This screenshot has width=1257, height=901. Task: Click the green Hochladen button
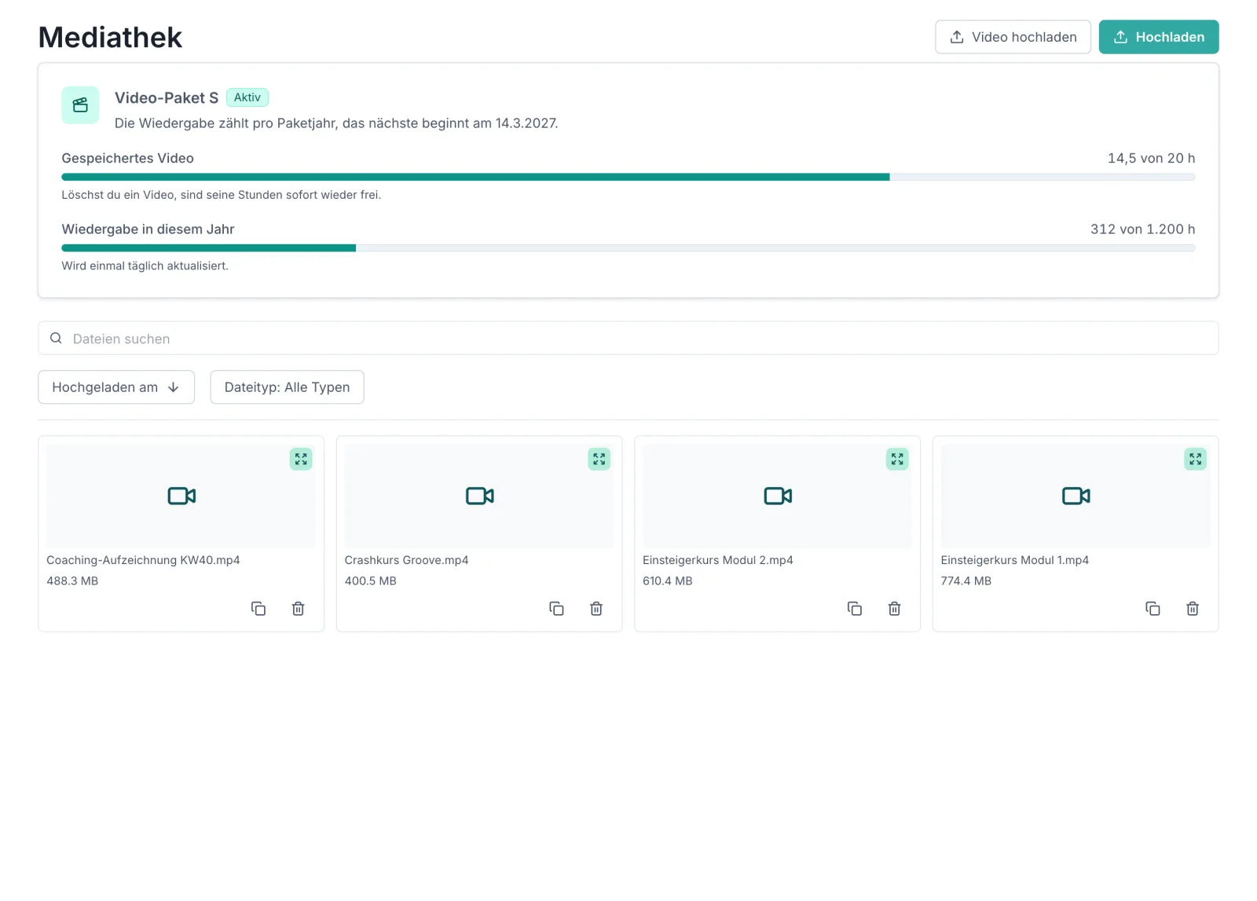coord(1159,37)
